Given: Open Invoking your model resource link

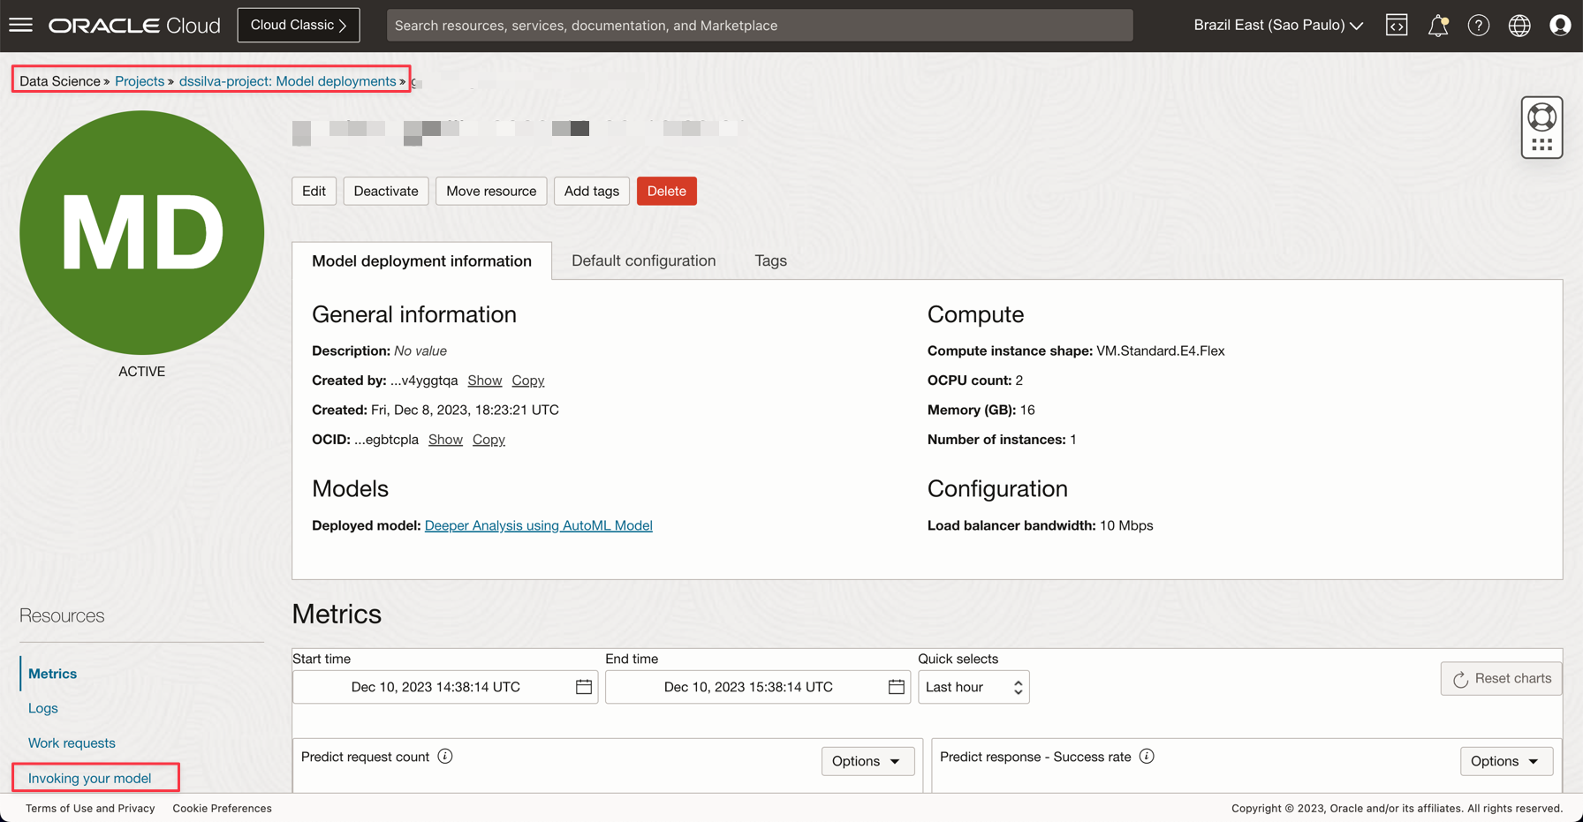Looking at the screenshot, I should (x=89, y=778).
